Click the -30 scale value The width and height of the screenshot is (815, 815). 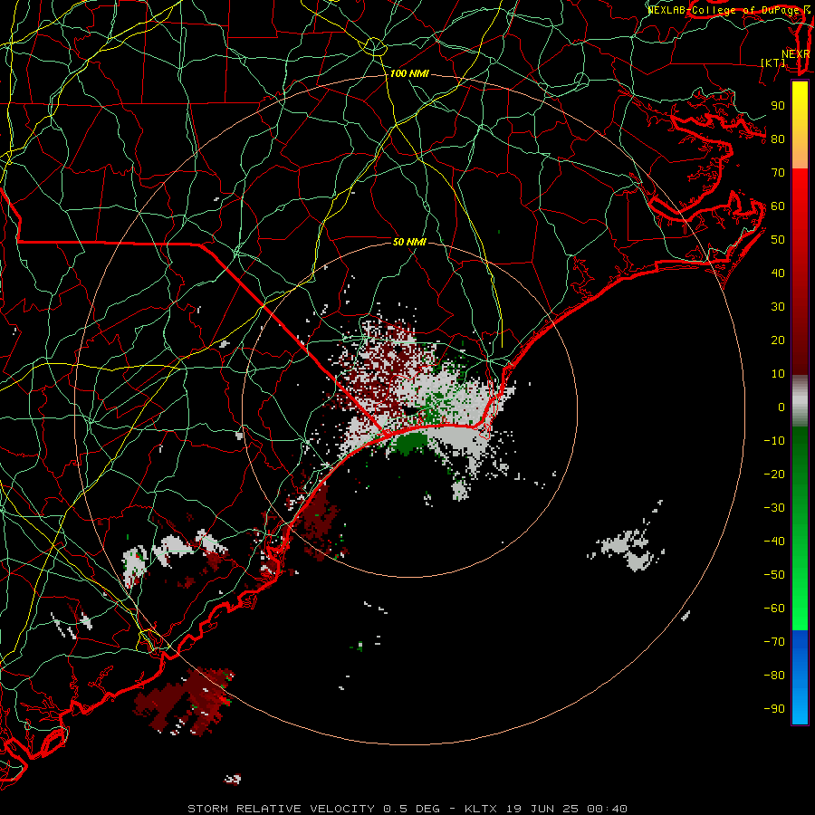(x=774, y=508)
